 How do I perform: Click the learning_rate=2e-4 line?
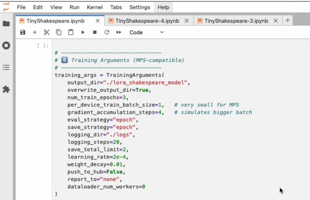(x=98, y=157)
